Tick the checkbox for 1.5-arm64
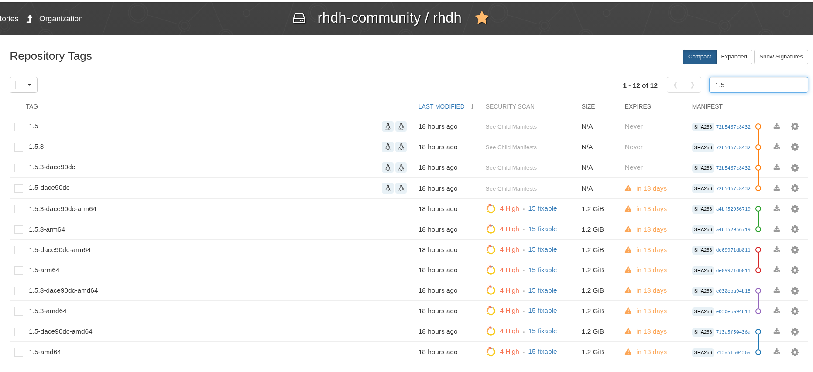 click(x=19, y=270)
